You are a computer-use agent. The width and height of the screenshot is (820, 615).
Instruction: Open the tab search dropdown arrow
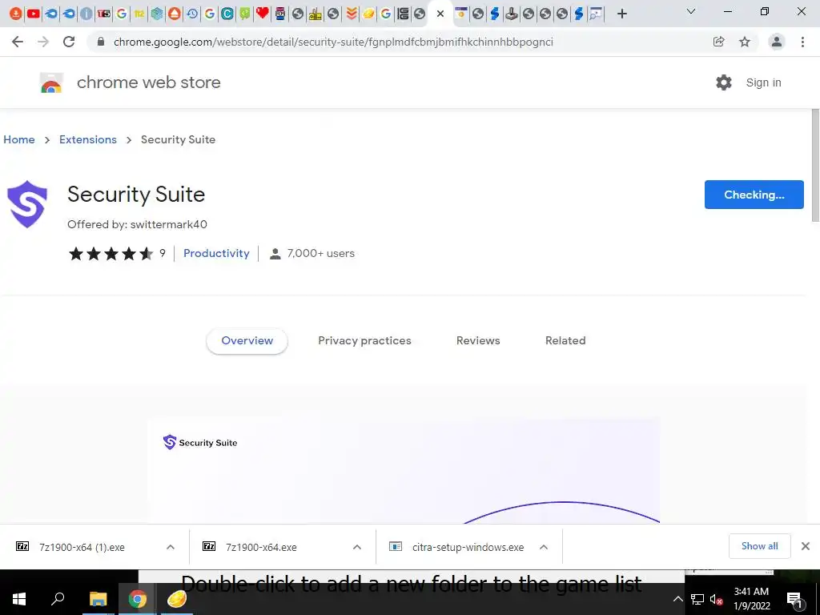[691, 11]
